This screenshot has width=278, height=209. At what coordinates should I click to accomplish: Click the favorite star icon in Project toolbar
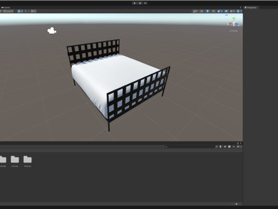pos(233,147)
